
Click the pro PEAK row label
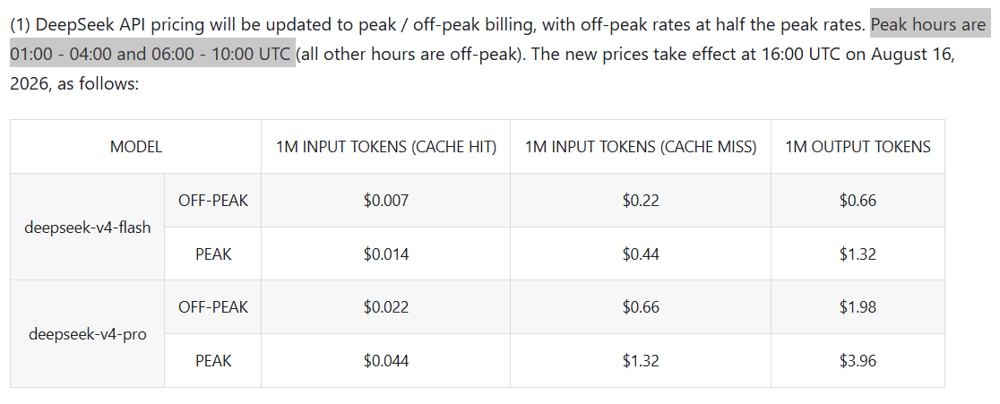213,361
